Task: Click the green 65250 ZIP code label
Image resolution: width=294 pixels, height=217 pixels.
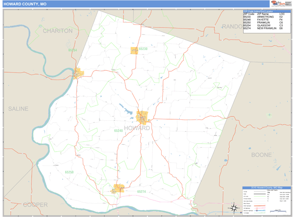Action: click(x=69, y=172)
